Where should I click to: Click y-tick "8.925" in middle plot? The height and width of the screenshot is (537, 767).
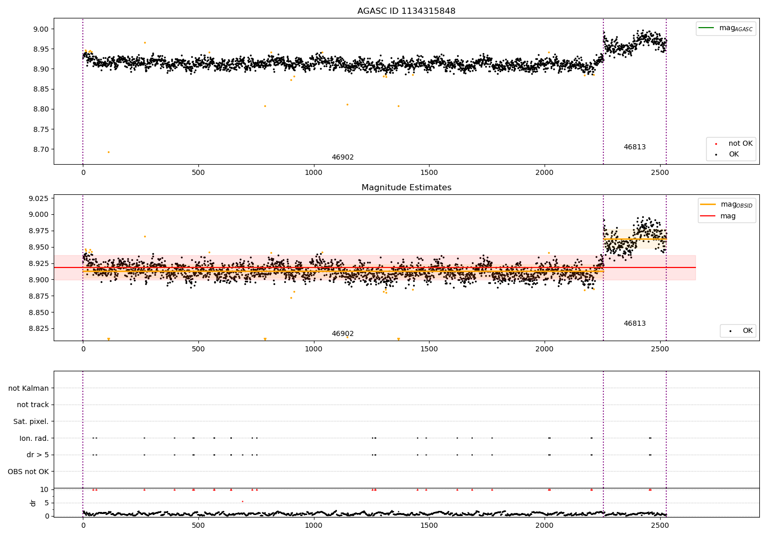click(38, 263)
